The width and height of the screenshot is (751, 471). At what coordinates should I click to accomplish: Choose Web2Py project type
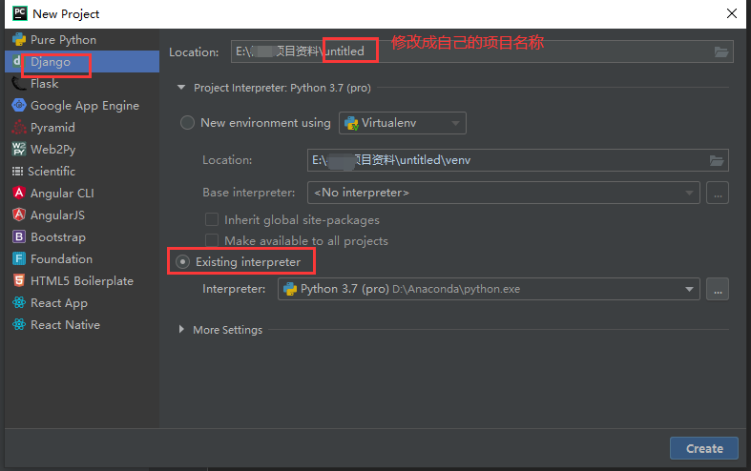(x=82, y=150)
